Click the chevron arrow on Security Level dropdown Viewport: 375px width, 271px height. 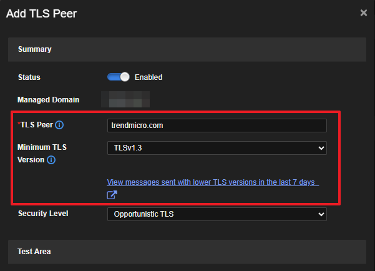321,214
